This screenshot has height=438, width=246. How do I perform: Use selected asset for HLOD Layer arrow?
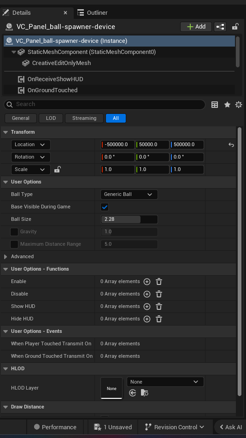[x=133, y=393]
